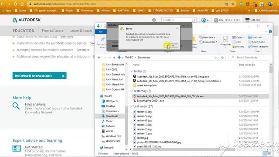Open Easy access dropdown in ribbon

tap(208, 42)
